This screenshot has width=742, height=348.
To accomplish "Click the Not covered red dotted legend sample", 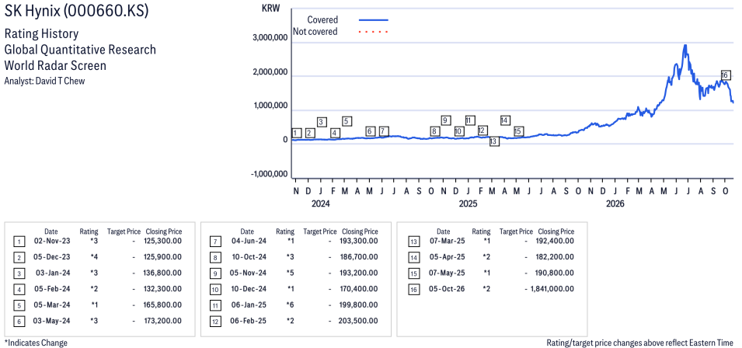I will 374,32.
